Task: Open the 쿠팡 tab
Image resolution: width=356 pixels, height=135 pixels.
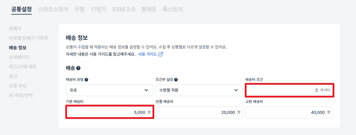Action: coord(79,9)
